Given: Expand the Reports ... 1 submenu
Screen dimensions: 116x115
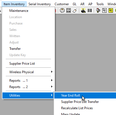Looking at the screenshot, I should point(52,80).
